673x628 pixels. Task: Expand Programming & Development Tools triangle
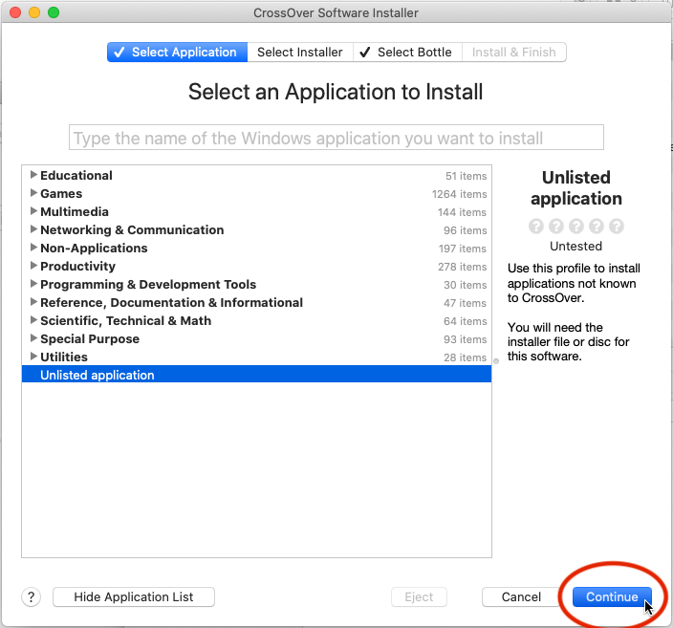coord(33,283)
